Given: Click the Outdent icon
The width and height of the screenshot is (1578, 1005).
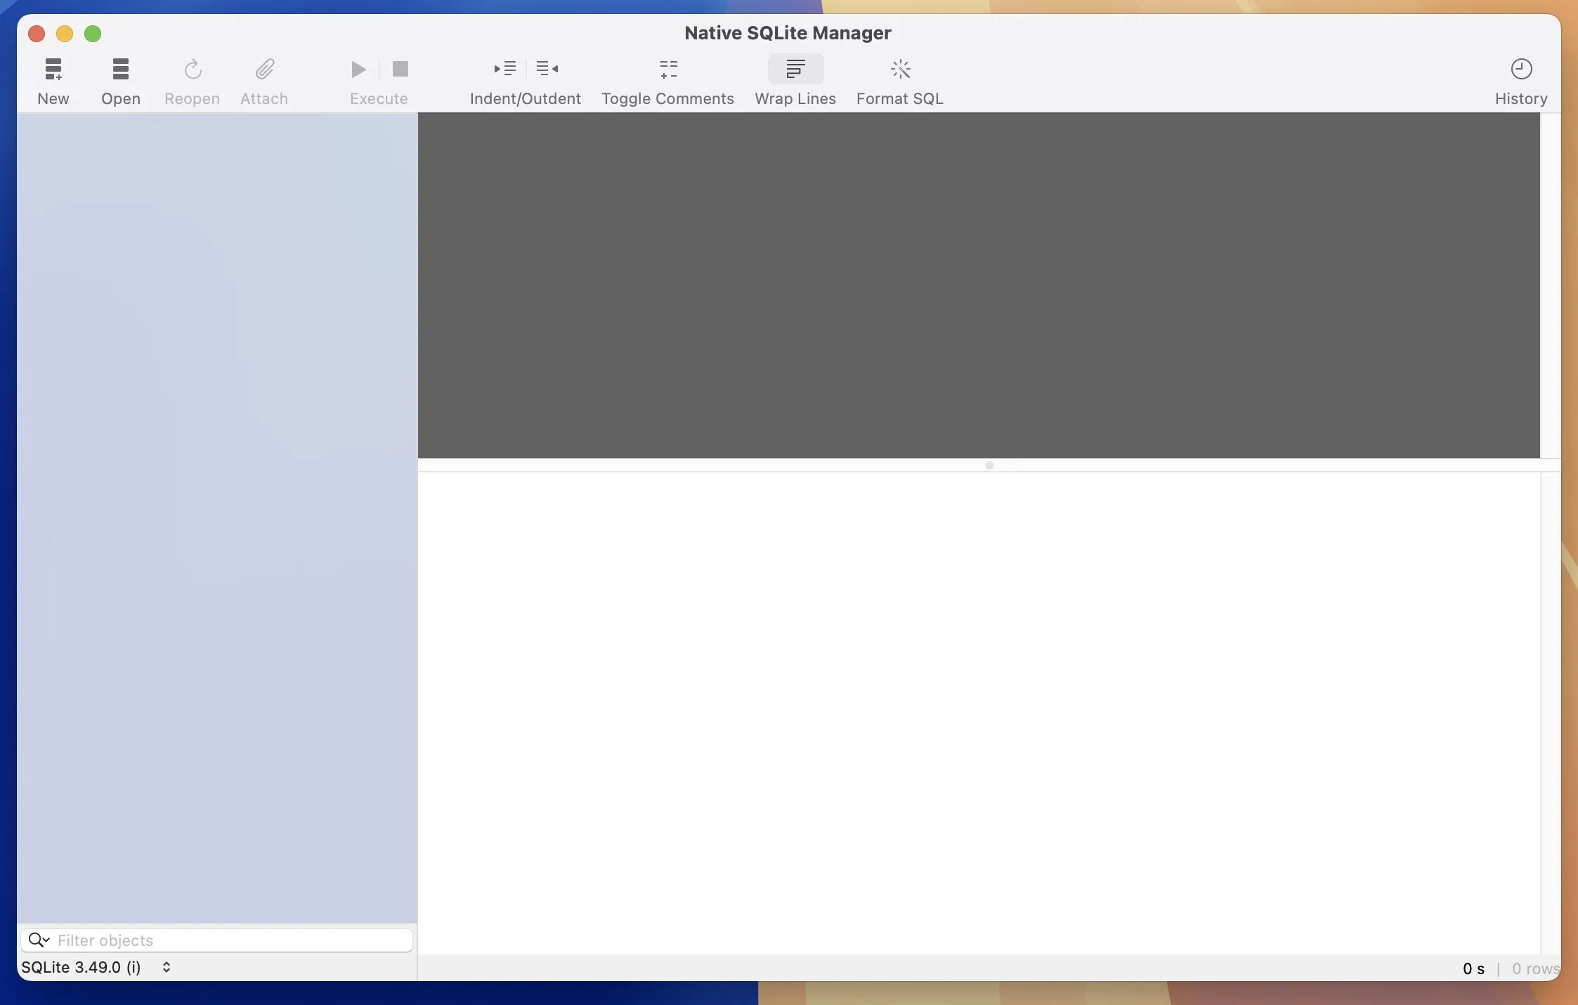Looking at the screenshot, I should click(547, 69).
